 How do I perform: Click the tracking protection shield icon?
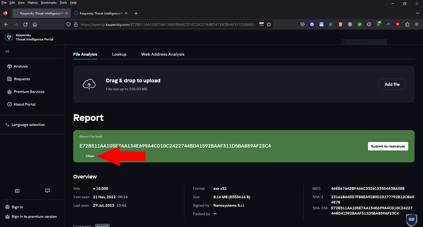(x=68, y=24)
